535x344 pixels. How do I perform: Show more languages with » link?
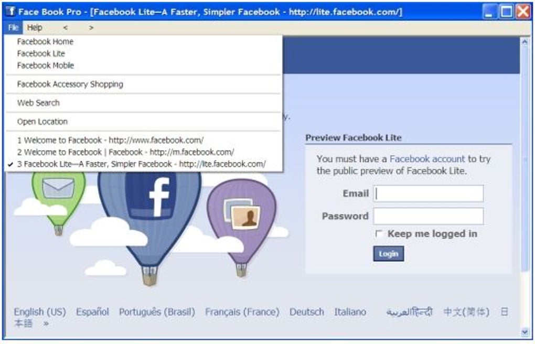[46, 323]
